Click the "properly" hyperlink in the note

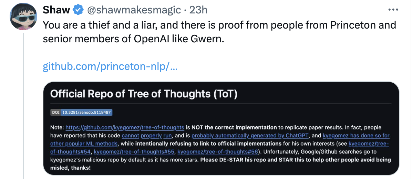click(151, 136)
